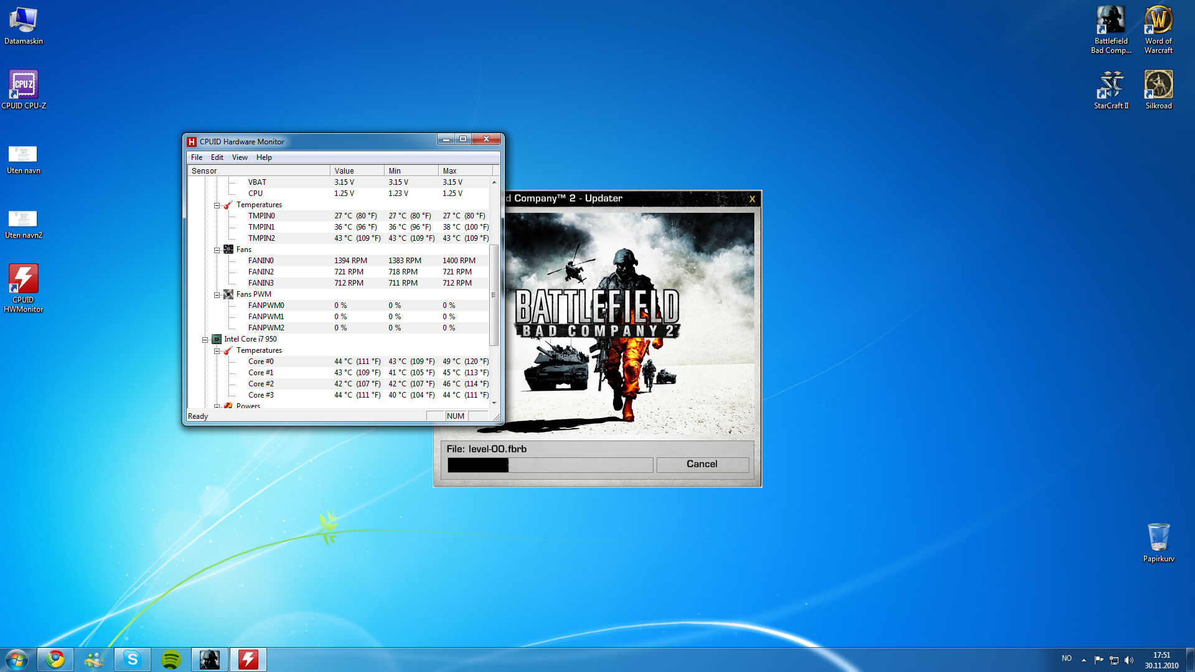Open the StarCraft II desktop shortcut

click(1111, 90)
